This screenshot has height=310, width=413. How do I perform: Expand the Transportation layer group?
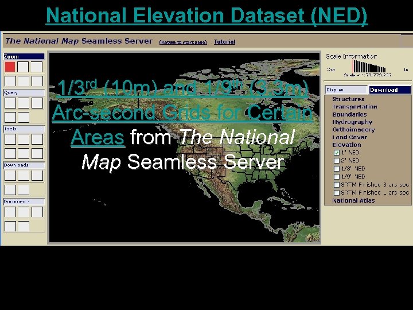(354, 107)
